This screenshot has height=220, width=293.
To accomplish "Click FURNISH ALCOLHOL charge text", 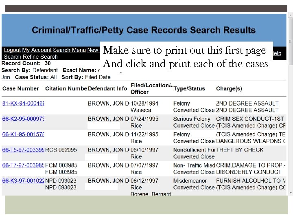I will 251,181.
